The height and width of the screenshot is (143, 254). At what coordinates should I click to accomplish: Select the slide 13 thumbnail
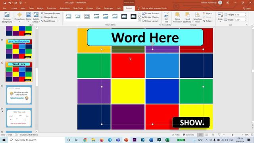tap(19, 95)
